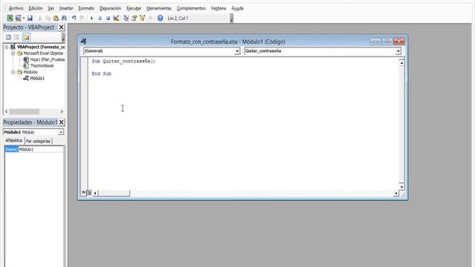This screenshot has height=267, width=475.
Task: Click the Project panel horizontal scrollbar thumb
Action: pos(24,111)
